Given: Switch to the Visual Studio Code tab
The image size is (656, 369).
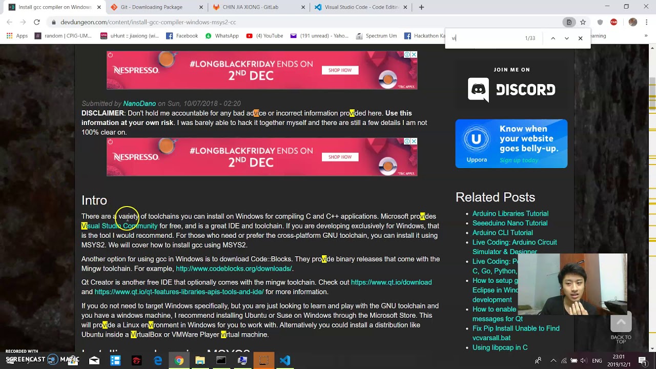Looking at the screenshot, I should (361, 7).
